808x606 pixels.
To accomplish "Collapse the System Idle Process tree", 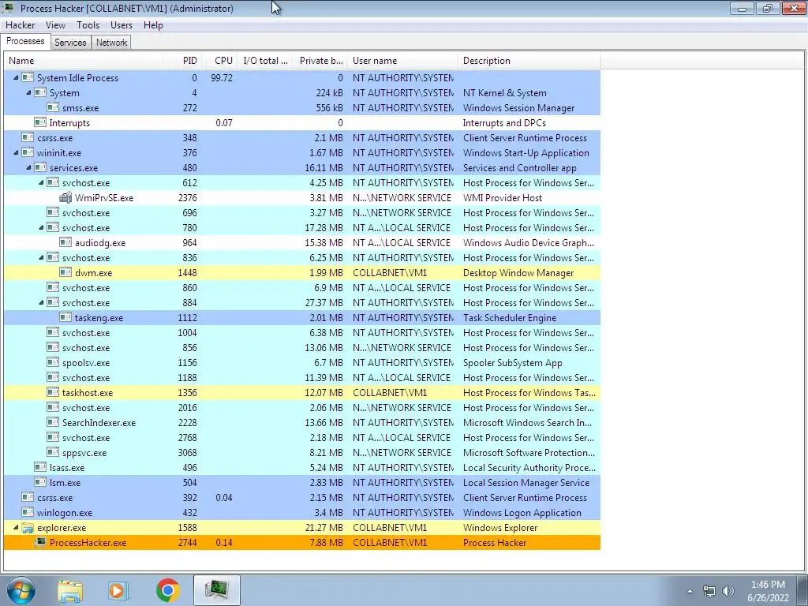I will click(x=16, y=78).
